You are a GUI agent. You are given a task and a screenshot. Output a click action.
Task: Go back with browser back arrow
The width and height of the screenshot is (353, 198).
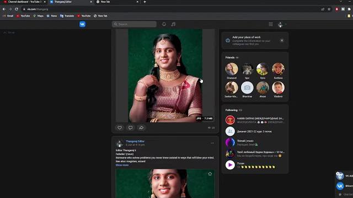pyautogui.click(x=4, y=9)
